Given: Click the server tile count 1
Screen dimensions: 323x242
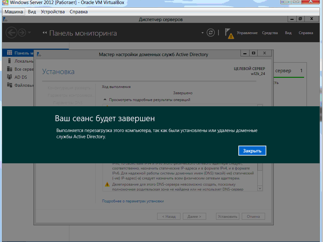Looking at the screenshot, I should tap(301, 71).
